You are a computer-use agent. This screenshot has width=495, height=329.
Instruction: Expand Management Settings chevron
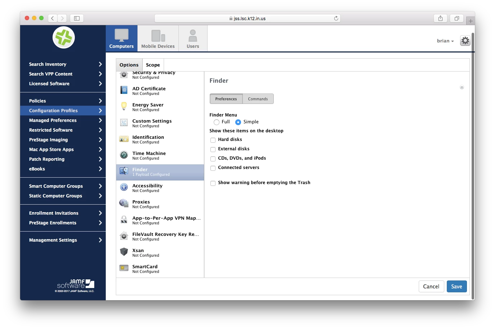click(x=100, y=240)
